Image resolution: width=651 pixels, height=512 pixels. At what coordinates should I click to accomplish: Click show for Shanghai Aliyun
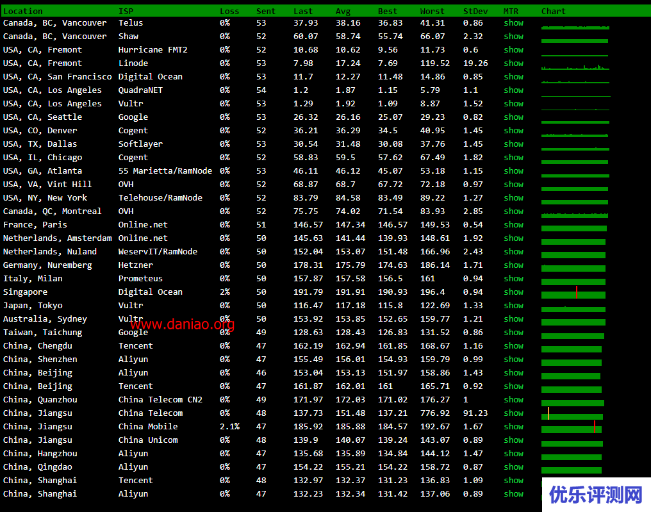pyautogui.click(x=514, y=493)
